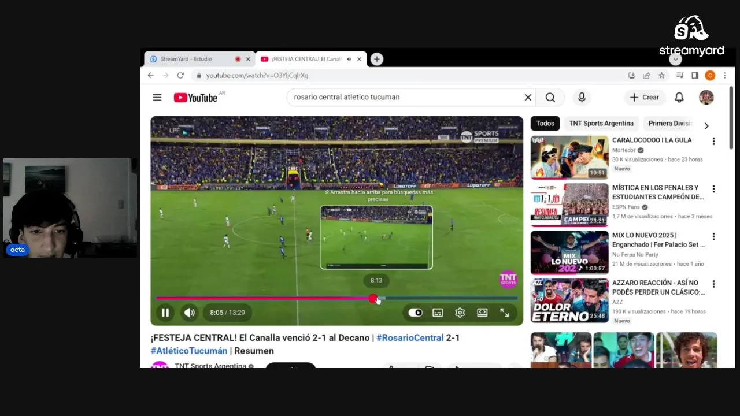740x416 pixels.
Task: Open the AZZARO REACCIÓN video title
Action: click(658, 287)
